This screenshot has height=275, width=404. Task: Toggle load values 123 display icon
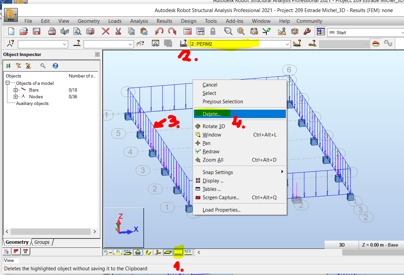point(188,252)
